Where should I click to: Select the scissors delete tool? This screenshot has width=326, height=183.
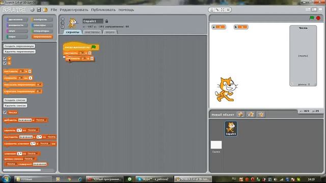click(x=217, y=10)
